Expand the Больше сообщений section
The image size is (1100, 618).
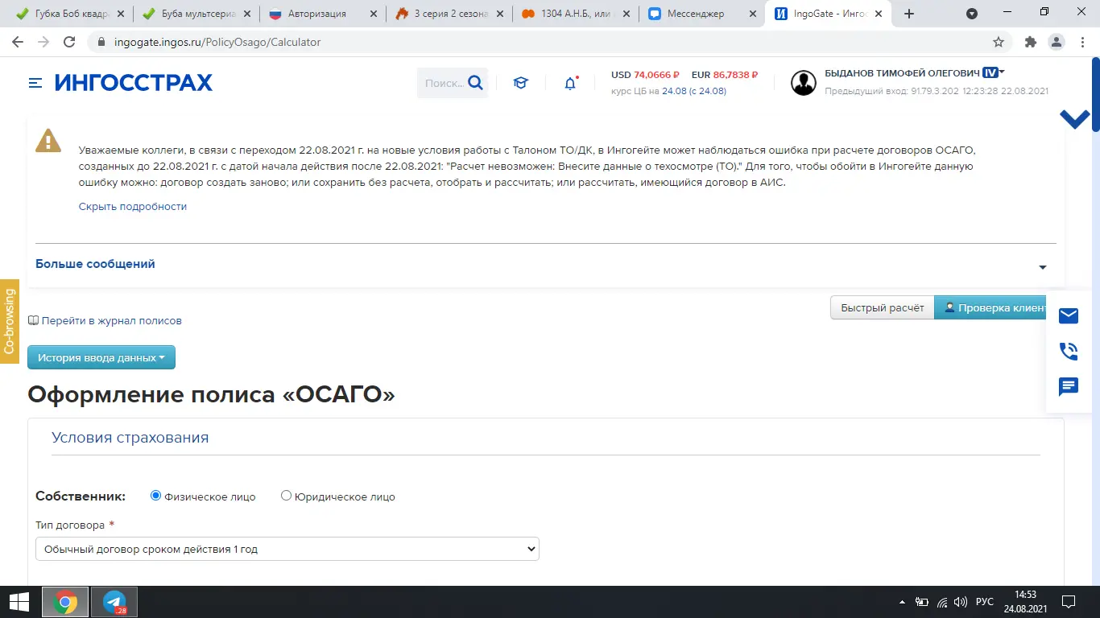click(545, 264)
